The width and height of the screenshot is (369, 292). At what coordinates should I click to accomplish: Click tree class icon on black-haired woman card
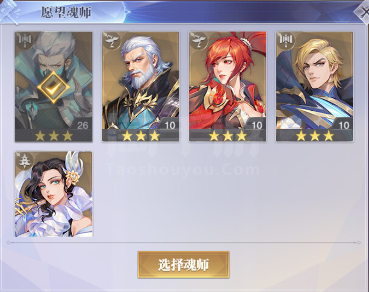coord(24,161)
